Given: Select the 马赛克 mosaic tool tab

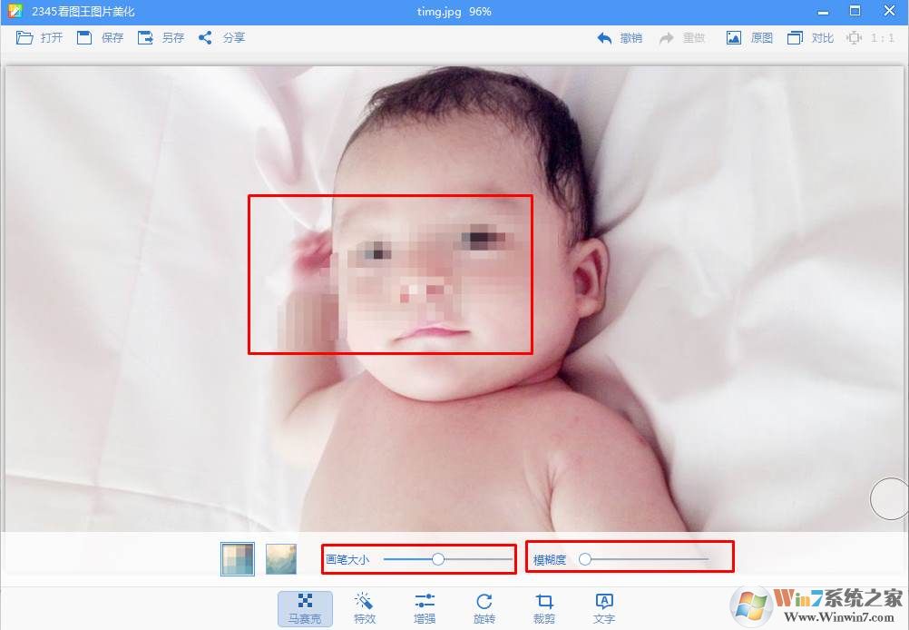Looking at the screenshot, I should coord(305,608).
